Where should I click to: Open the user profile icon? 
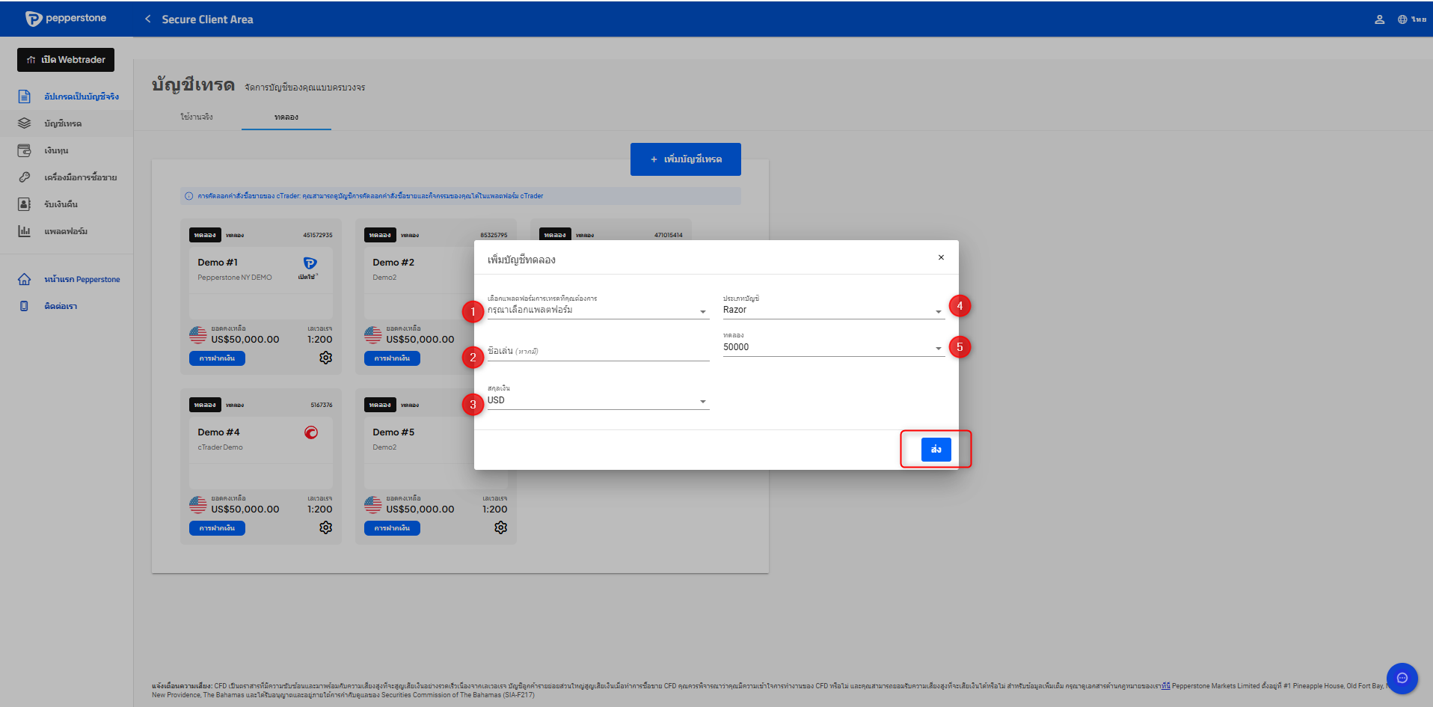[x=1379, y=19]
